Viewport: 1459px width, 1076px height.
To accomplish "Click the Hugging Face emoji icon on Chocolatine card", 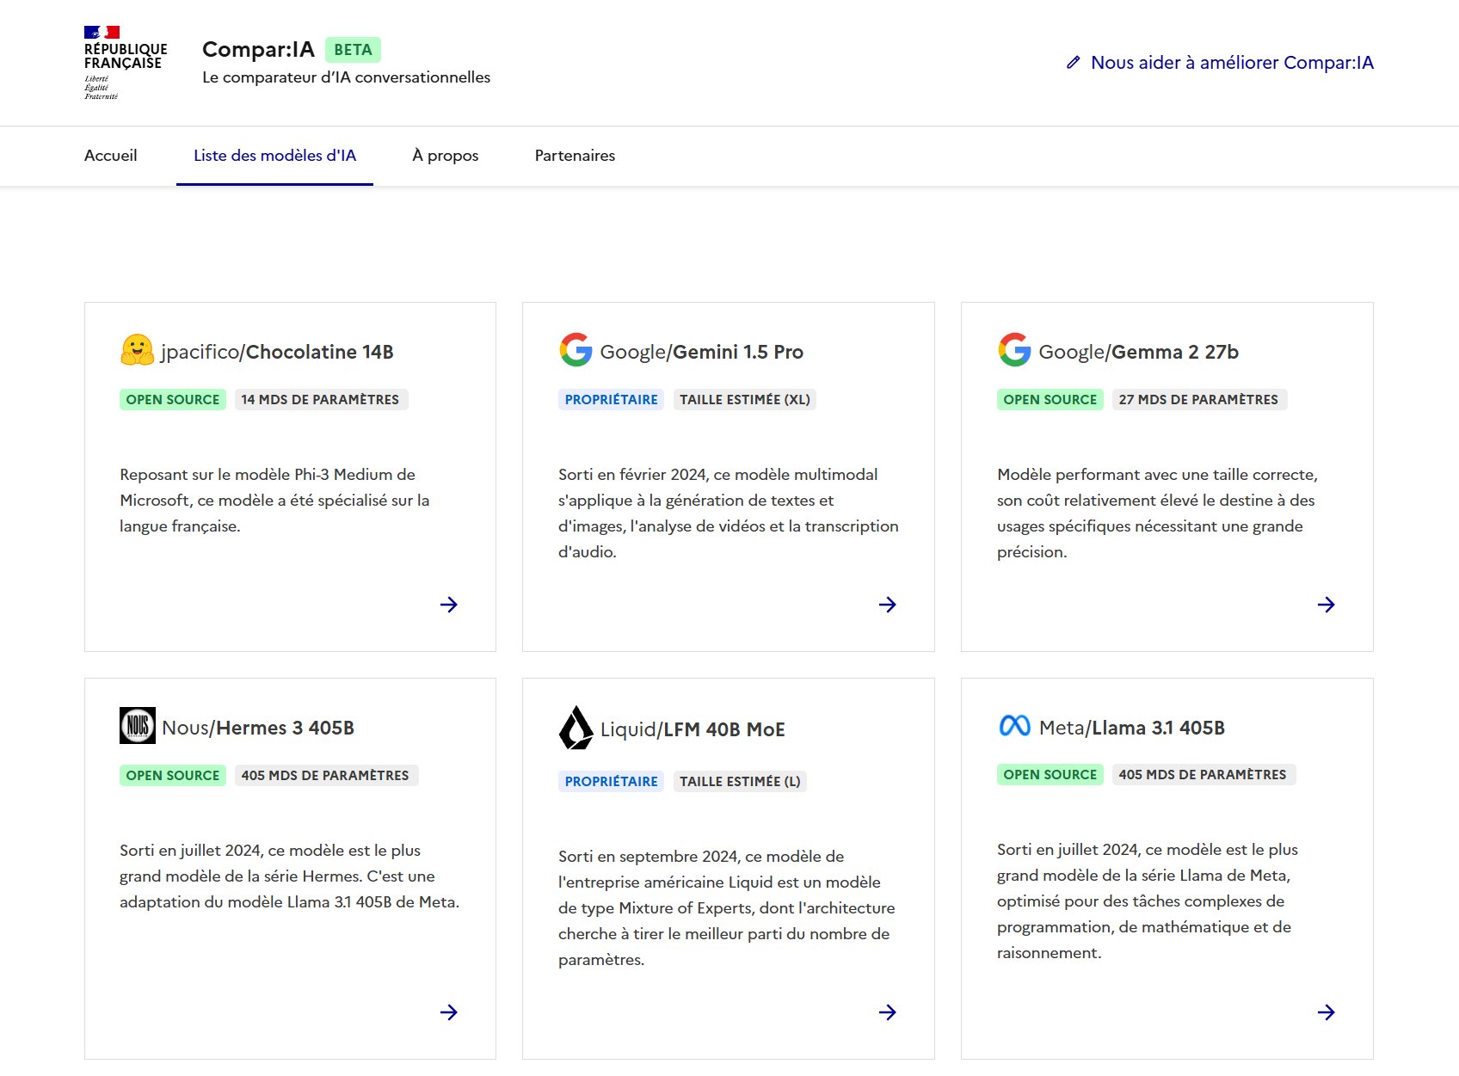I will click(x=137, y=351).
